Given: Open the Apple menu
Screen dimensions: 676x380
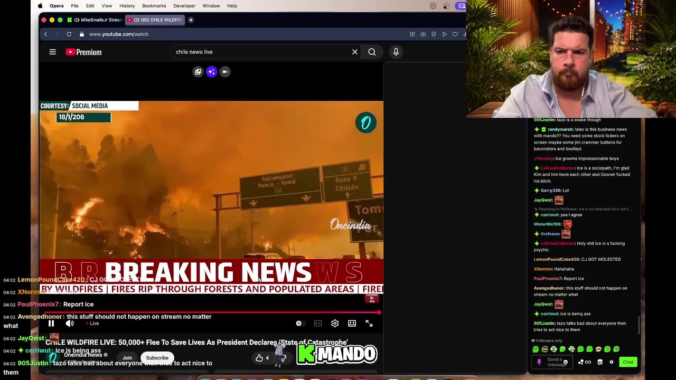Looking at the screenshot, I should point(40,6).
